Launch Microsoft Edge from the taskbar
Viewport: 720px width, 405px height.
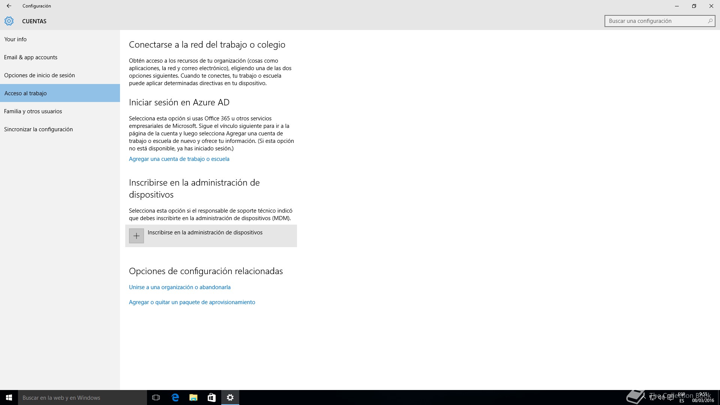click(x=175, y=397)
